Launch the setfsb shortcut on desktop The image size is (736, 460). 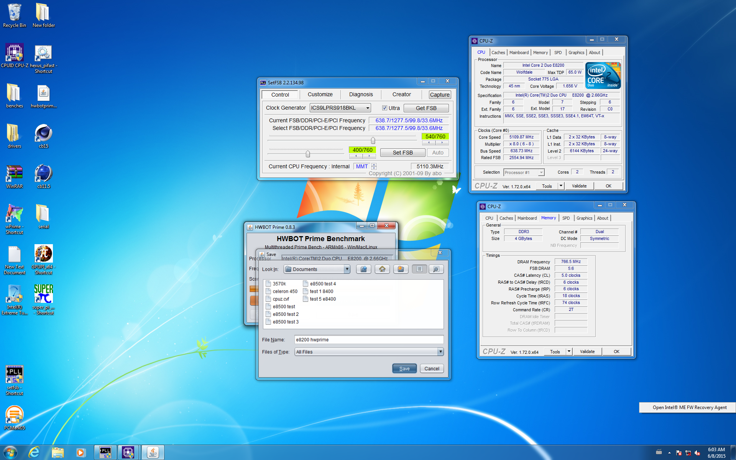coord(15,380)
